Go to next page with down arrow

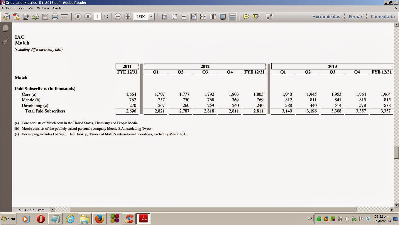(88, 17)
